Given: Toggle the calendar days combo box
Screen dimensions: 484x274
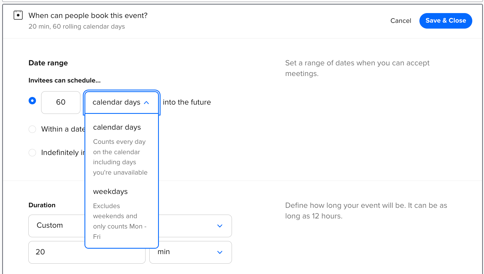Looking at the screenshot, I should tap(117, 102).
